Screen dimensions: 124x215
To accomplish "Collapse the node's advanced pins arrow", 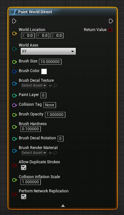I will (63, 206).
